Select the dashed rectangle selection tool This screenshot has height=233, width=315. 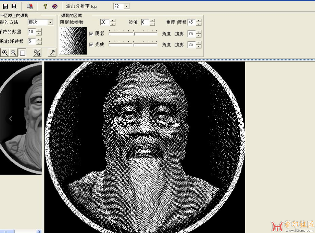point(22,53)
